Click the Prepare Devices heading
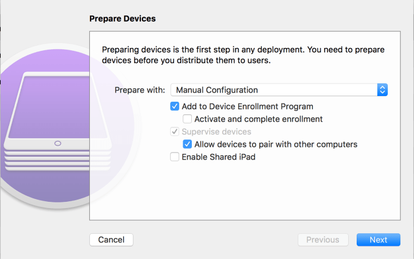The image size is (414, 259). pyautogui.click(x=123, y=18)
